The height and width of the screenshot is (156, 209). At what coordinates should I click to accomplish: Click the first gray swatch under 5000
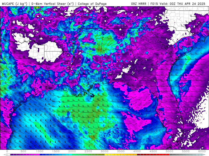pos(171,155)
